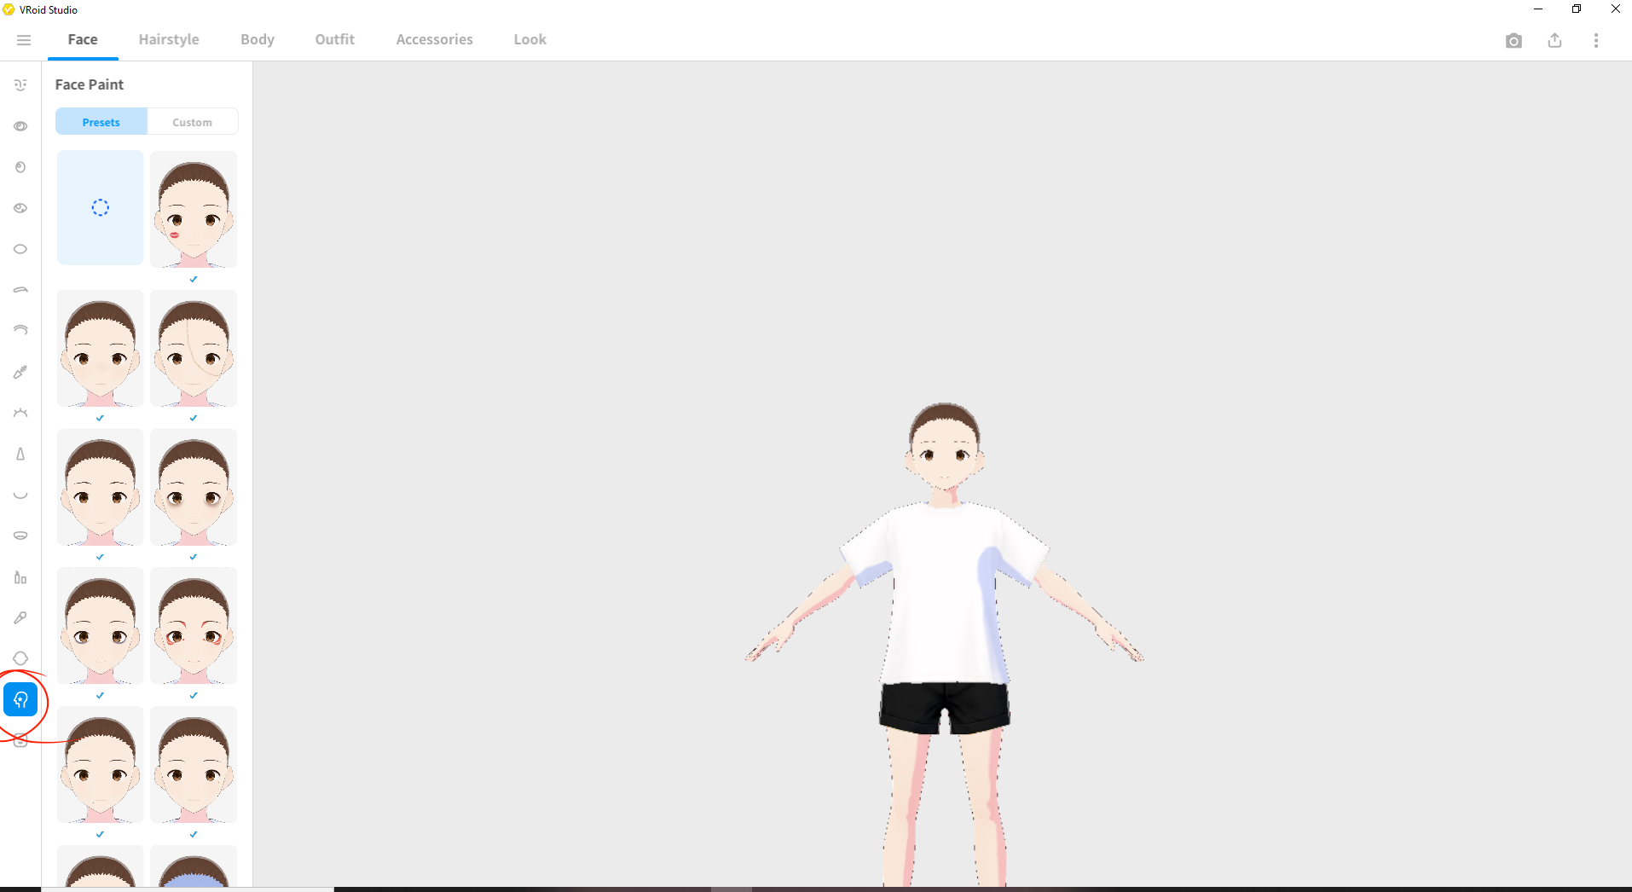
Task: Go to the Outfit tab
Action: 335,39
